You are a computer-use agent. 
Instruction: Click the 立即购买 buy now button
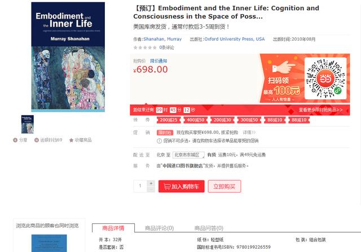[224, 187]
